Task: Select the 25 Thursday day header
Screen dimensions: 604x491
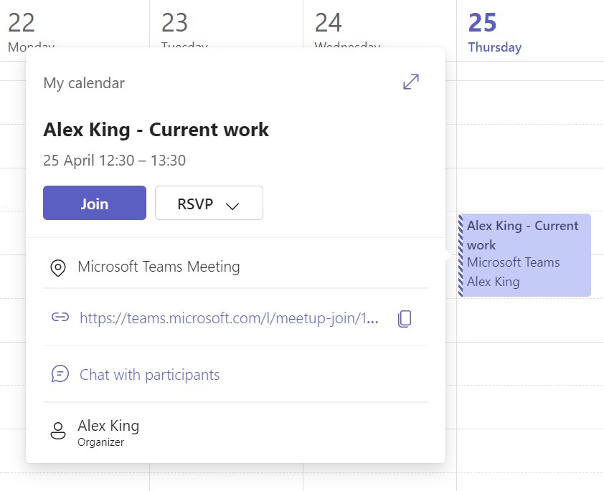Action: pyautogui.click(x=494, y=32)
